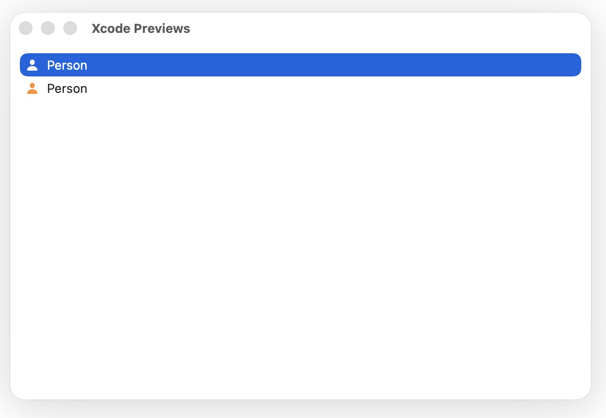The image size is (606, 418).
Task: Select the second Person row label
Action: point(67,89)
